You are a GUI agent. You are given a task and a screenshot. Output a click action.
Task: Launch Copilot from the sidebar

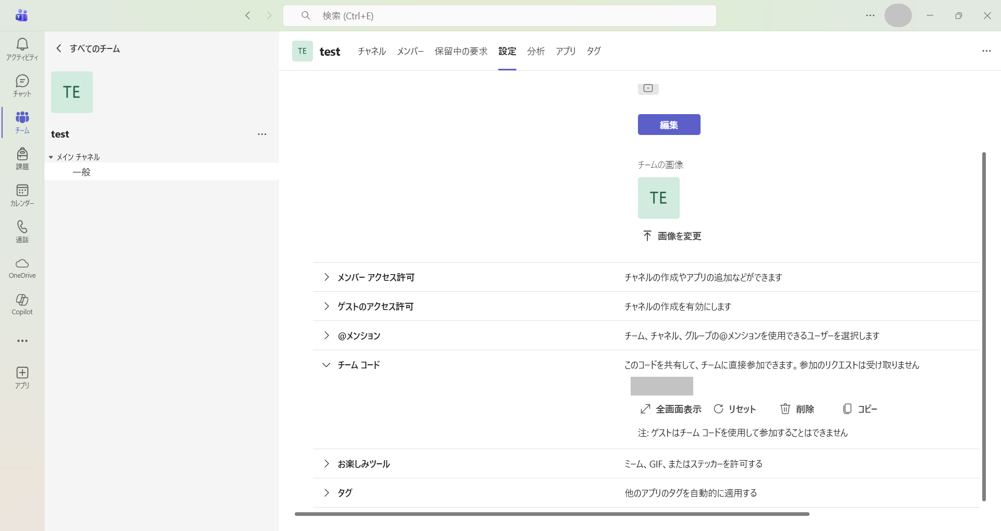22,300
